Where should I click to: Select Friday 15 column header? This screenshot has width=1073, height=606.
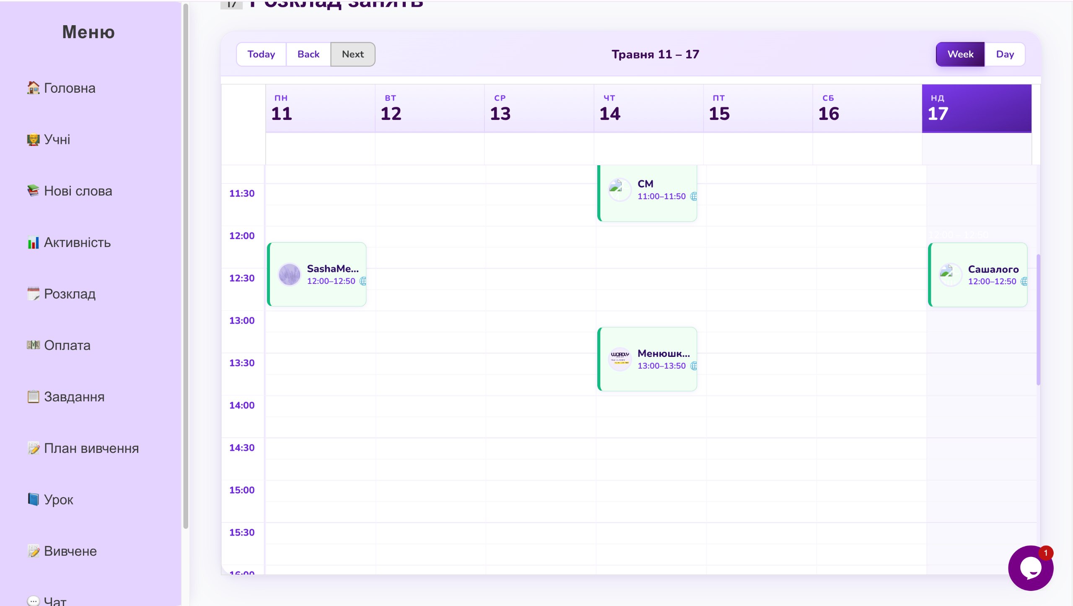[758, 109]
